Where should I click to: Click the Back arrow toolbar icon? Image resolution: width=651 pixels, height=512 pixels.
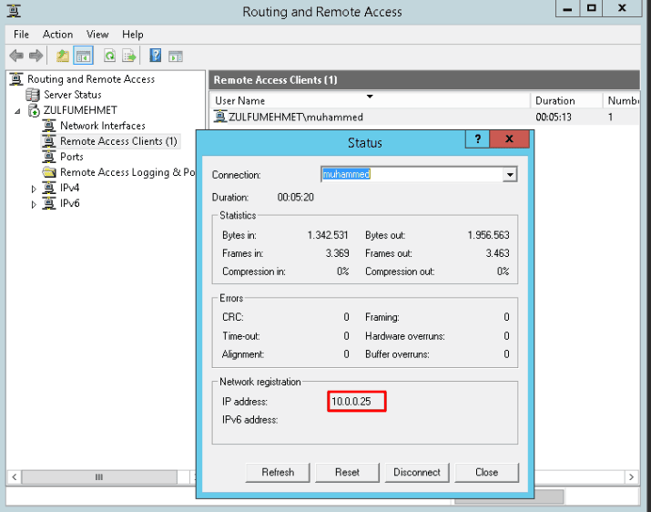(16, 56)
